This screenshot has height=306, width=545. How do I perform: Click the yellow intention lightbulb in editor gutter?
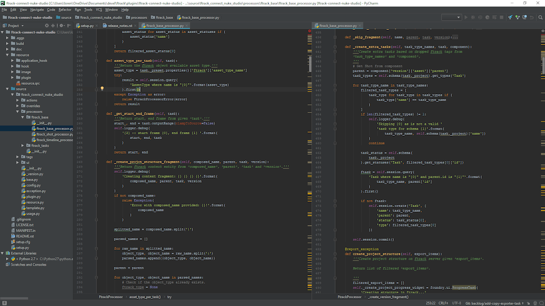pos(102,89)
